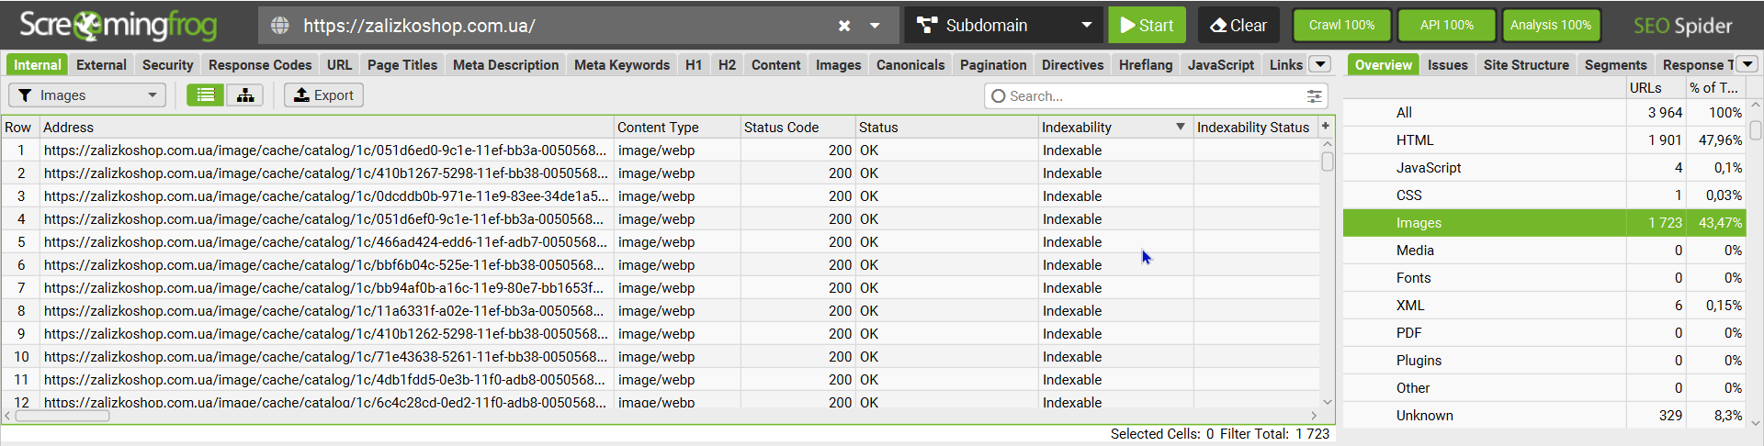Image resolution: width=1764 pixels, height=446 pixels.
Task: Click the Export button
Action: click(x=323, y=95)
